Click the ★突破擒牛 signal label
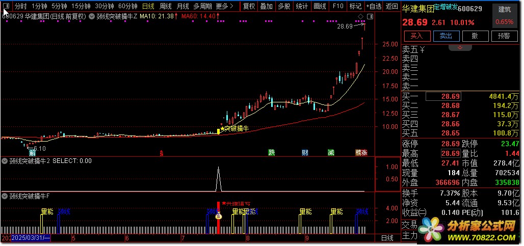The height and width of the screenshot is (246, 524). coord(234,128)
